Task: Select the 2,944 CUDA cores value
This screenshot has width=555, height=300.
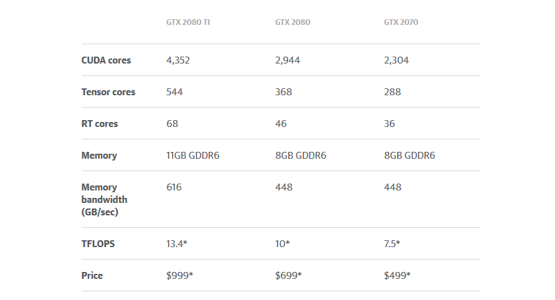Action: tap(287, 60)
